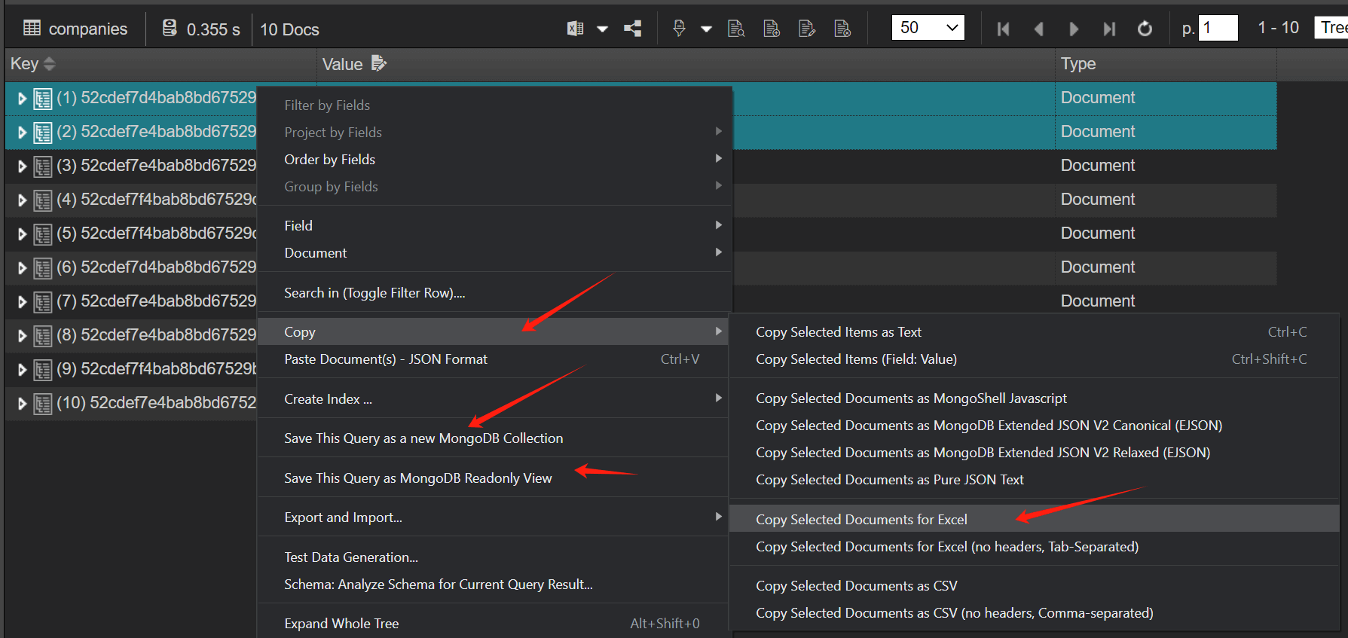The width and height of the screenshot is (1348, 638).
Task: Click the add document icon
Action: click(x=772, y=29)
